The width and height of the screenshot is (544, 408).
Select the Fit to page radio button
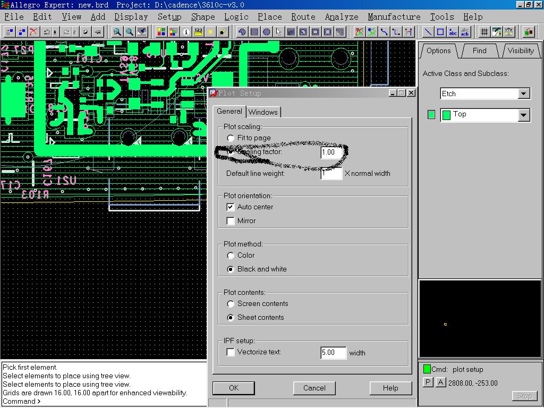[x=231, y=138]
